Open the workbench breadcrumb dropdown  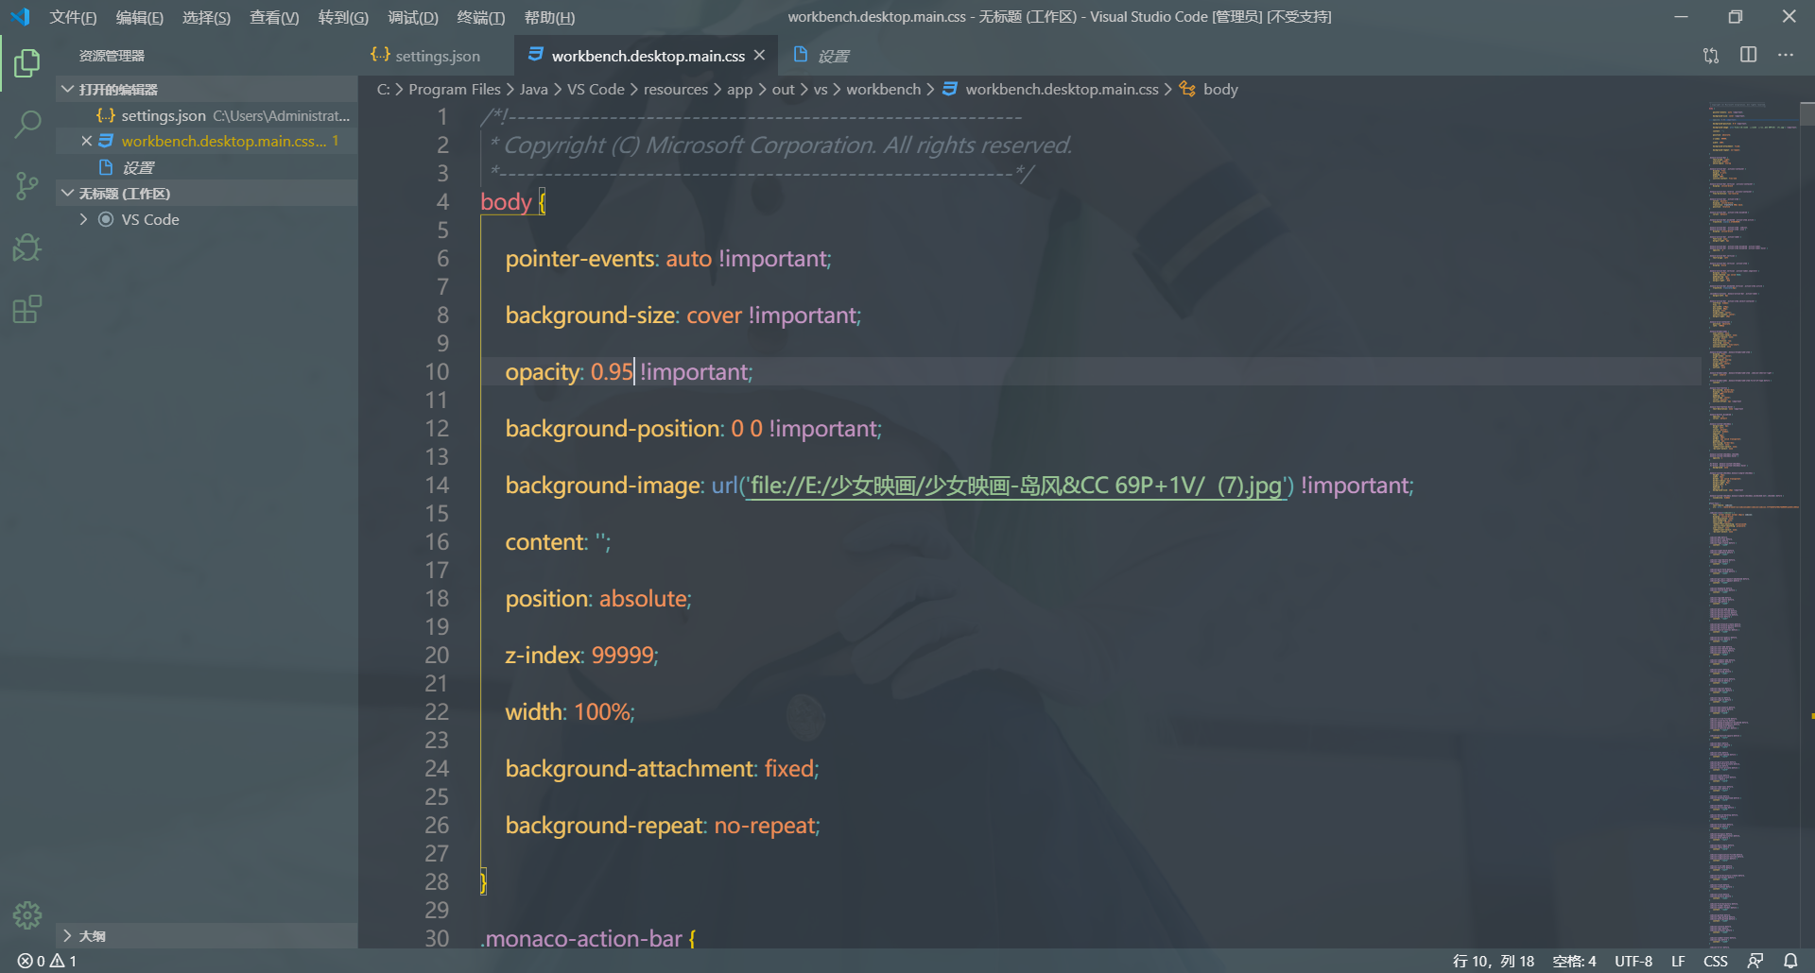point(883,88)
